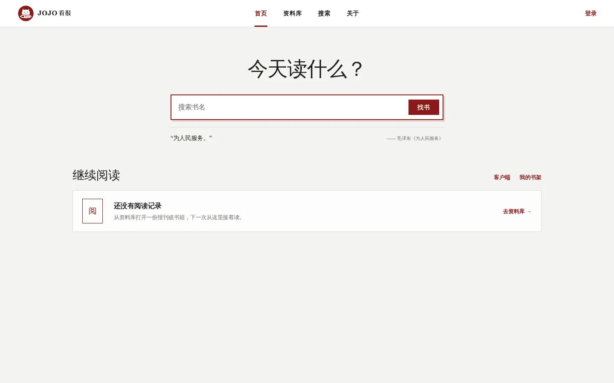
Task: Open the 搜索 navigation item
Action: click(324, 13)
